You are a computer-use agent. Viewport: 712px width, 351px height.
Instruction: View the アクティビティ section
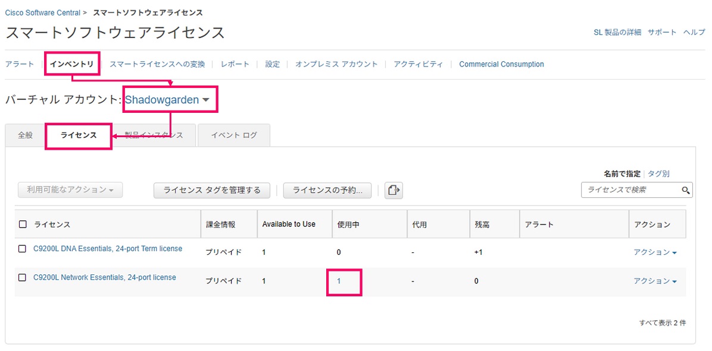tap(418, 64)
